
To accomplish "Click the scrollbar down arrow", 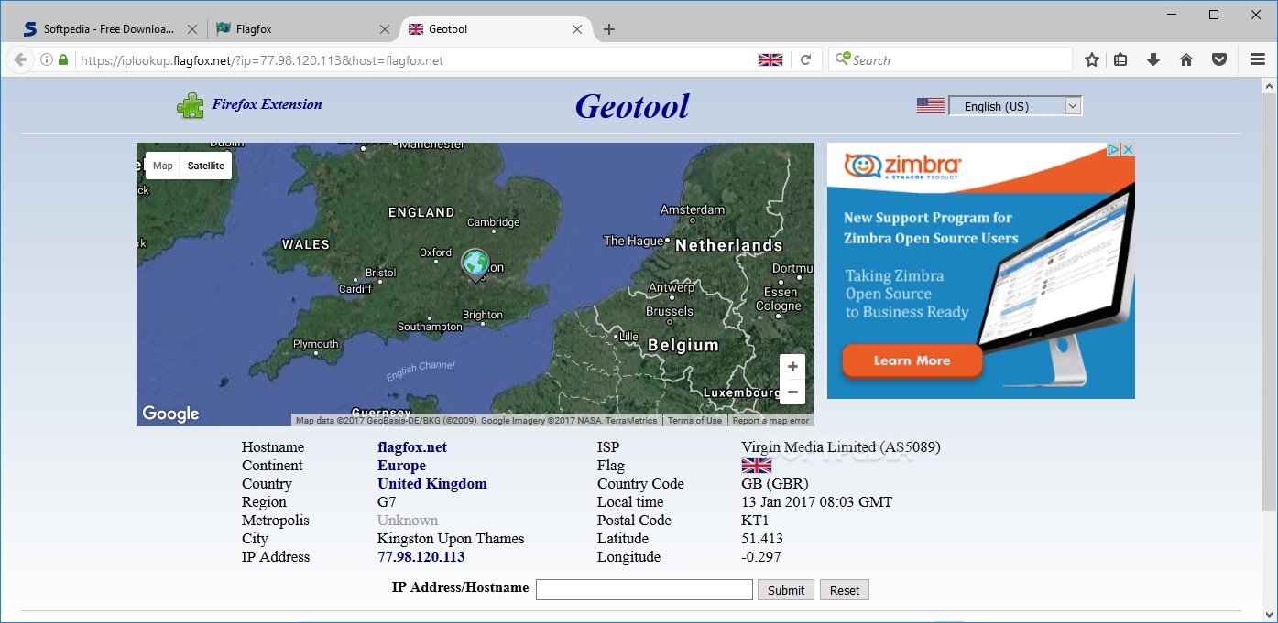I will tap(1269, 615).
